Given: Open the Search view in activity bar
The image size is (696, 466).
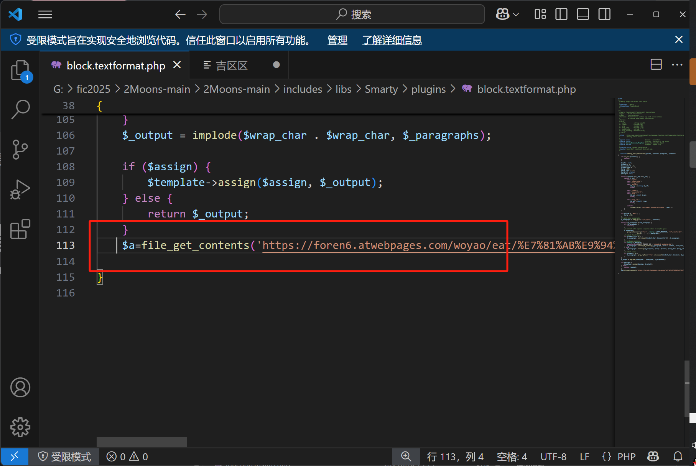Looking at the screenshot, I should [x=20, y=110].
